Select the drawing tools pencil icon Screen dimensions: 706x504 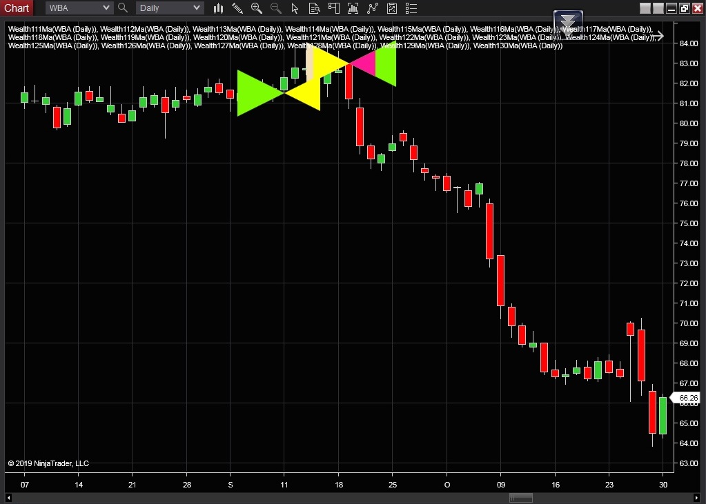click(237, 8)
